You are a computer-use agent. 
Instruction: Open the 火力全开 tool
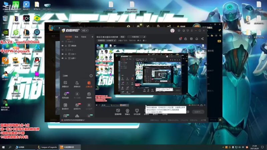(x=89, y=106)
